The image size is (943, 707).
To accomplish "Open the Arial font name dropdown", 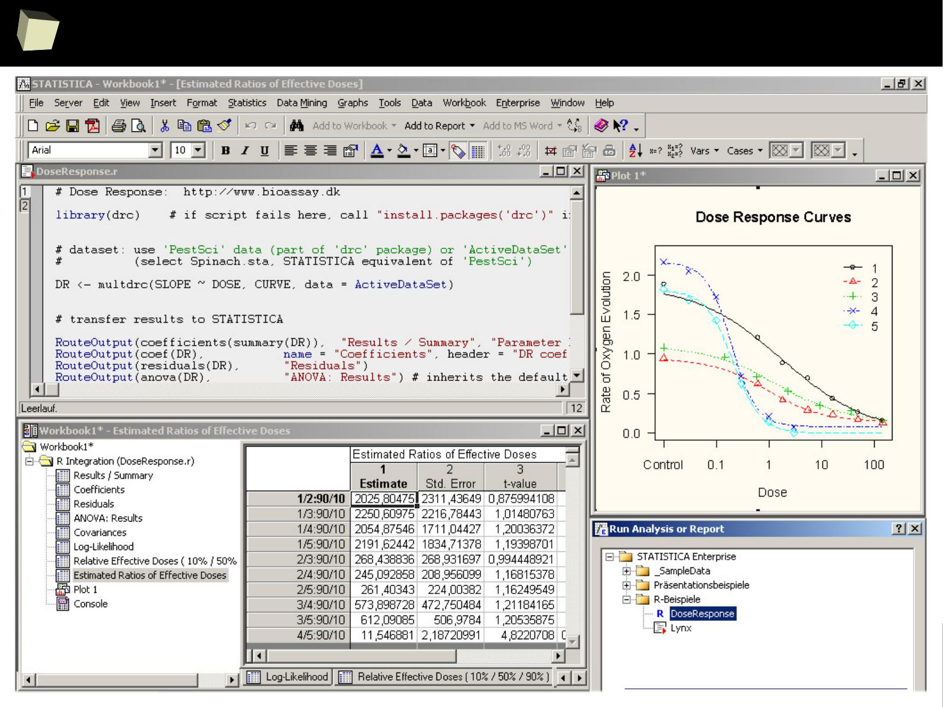I will 155,151.
